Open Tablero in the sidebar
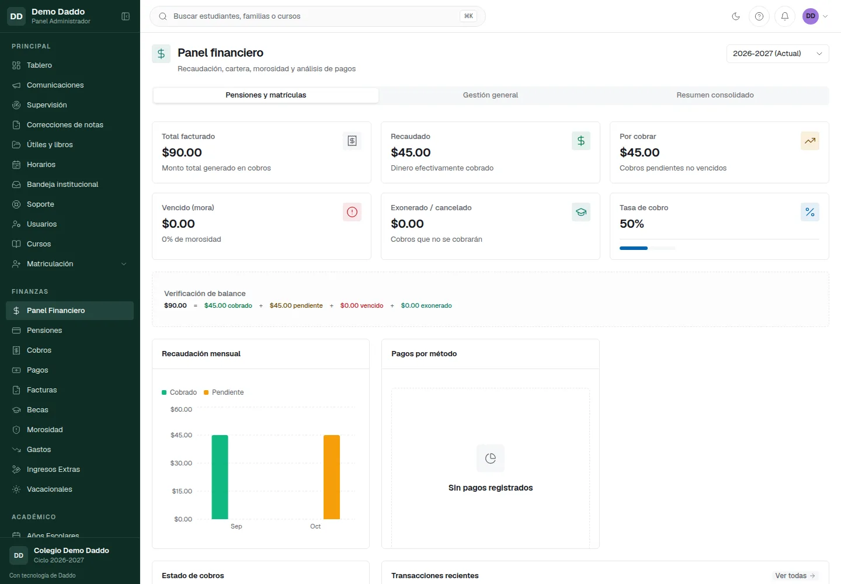This screenshot has width=841, height=584. 70,65
